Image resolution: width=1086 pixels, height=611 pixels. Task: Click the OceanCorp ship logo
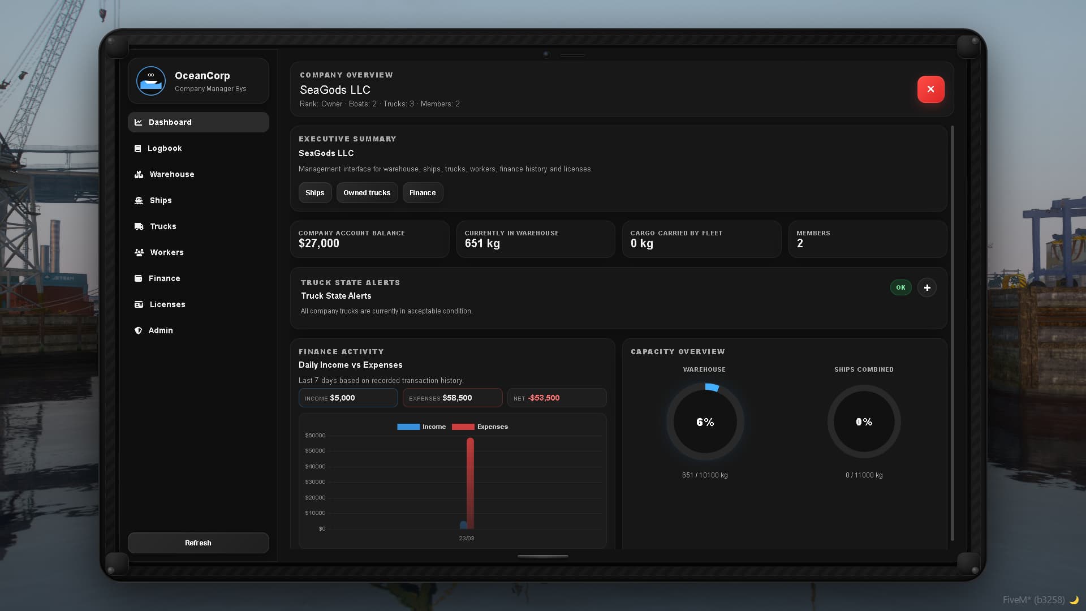point(151,81)
